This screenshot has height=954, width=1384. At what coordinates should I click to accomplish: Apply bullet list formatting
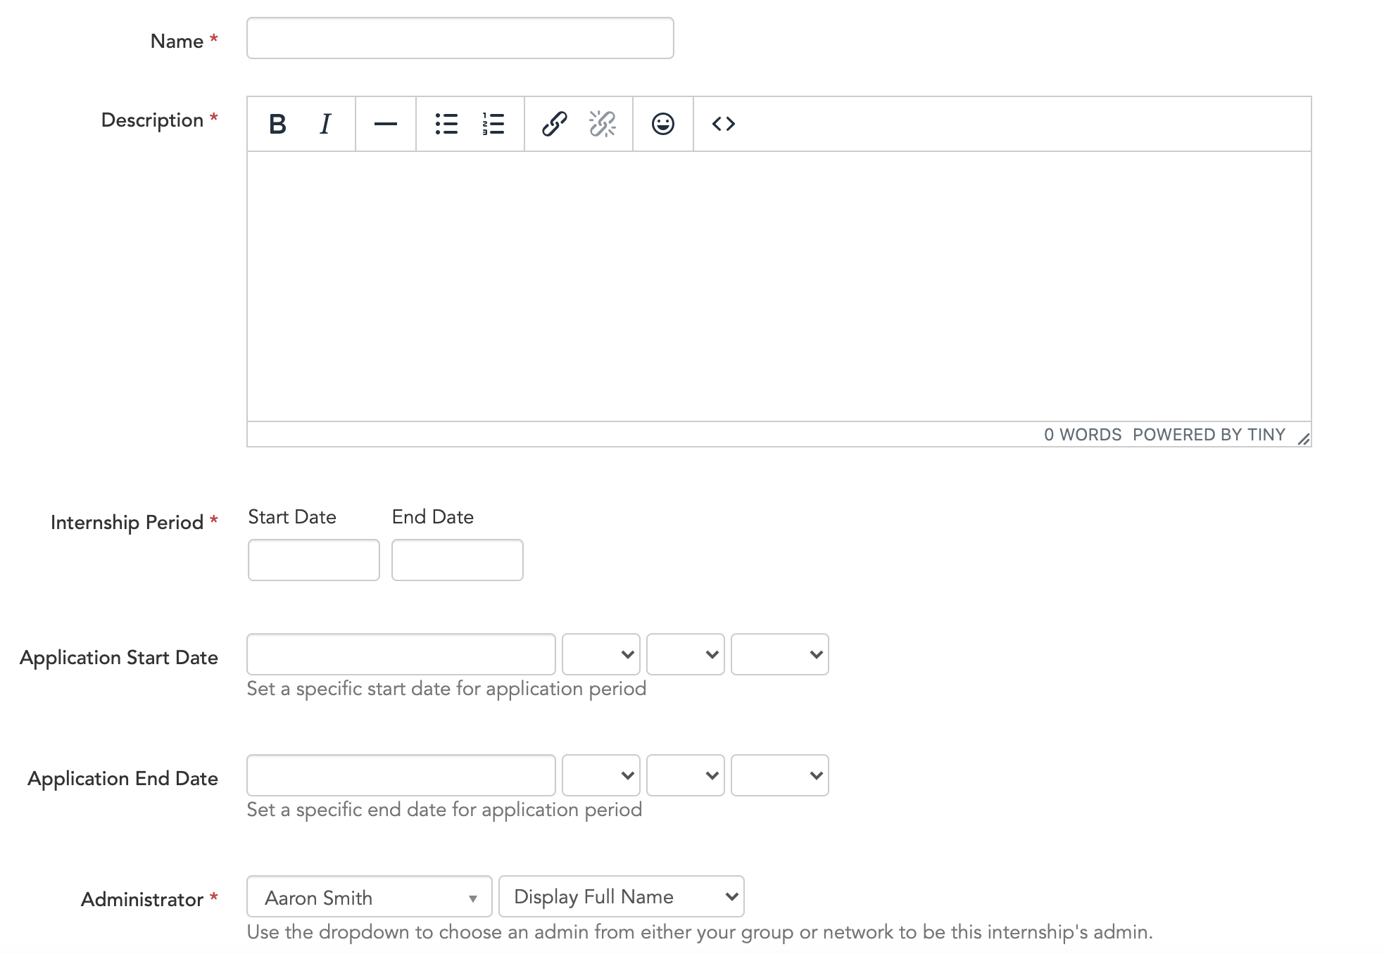446,124
